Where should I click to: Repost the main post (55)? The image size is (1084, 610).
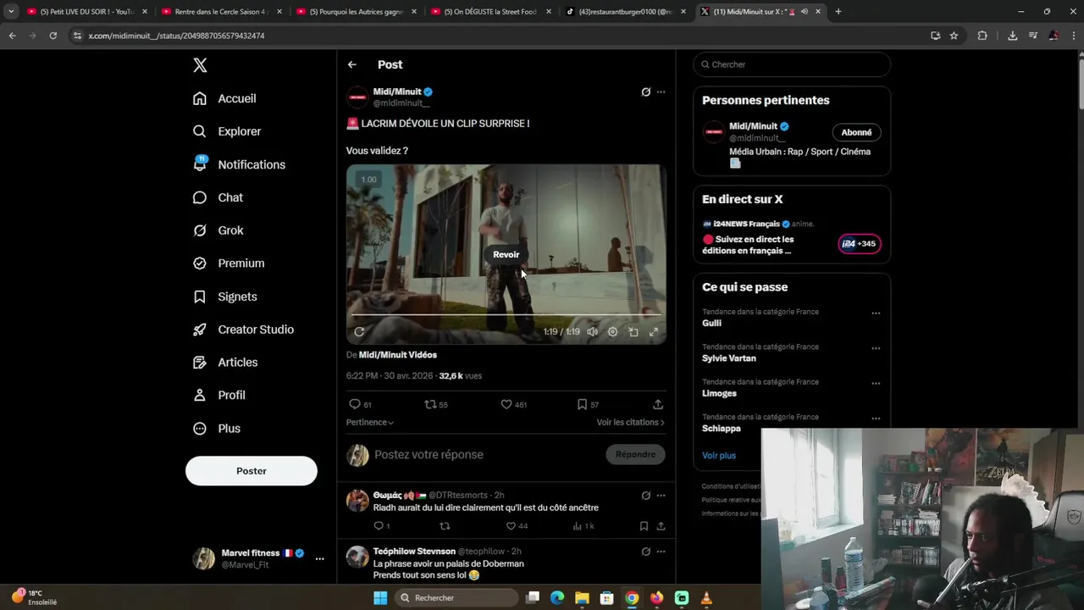436,405
